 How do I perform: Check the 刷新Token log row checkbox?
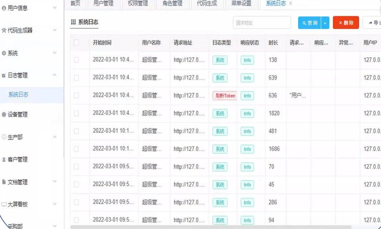(76, 96)
